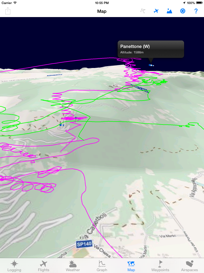
Task: Tap the location services arrow in status bar
Action: (x=184, y=3)
